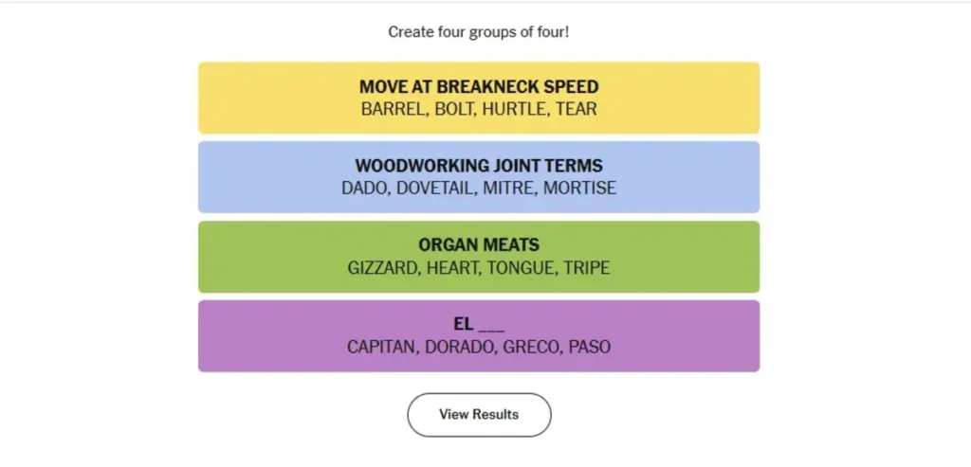The width and height of the screenshot is (971, 467).
Task: Click the 'Create four groups of four!' text
Action: (479, 32)
